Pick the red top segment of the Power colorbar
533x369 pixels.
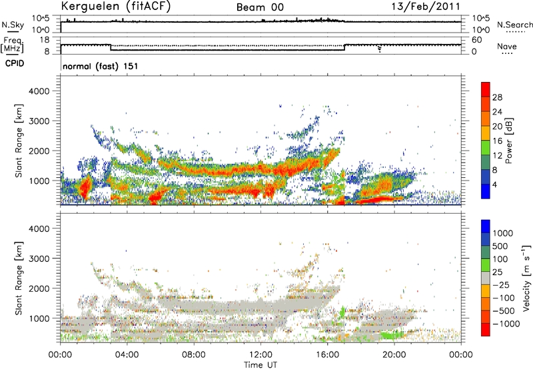click(486, 89)
